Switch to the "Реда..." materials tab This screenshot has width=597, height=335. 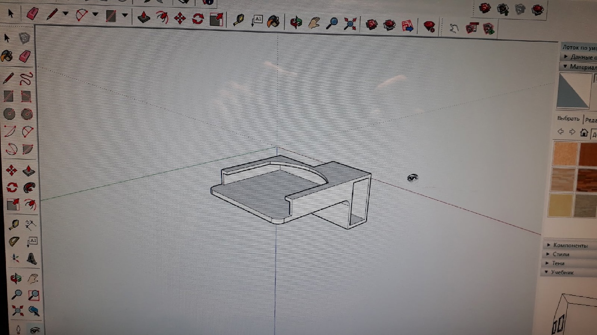[590, 120]
